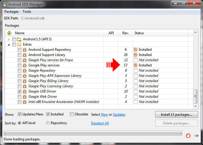Image resolution: width=203 pixels, height=145 pixels.
Task: Click package icon beside Intel x86 Emulator Accelerator
Action: pos(25,102)
